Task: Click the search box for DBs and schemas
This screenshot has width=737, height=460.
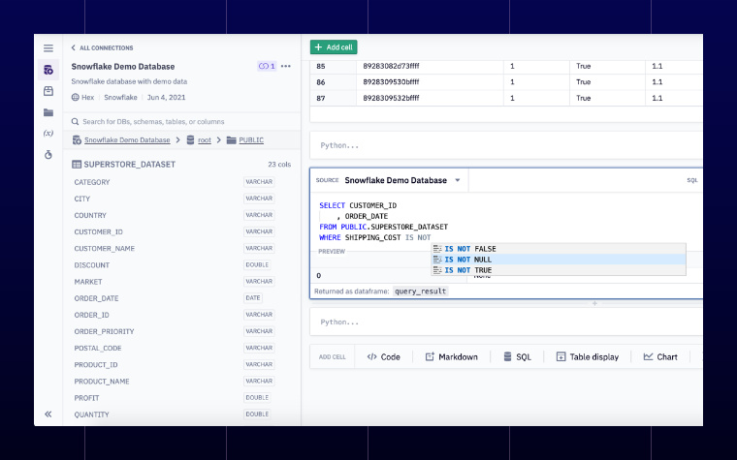Action: coord(181,122)
